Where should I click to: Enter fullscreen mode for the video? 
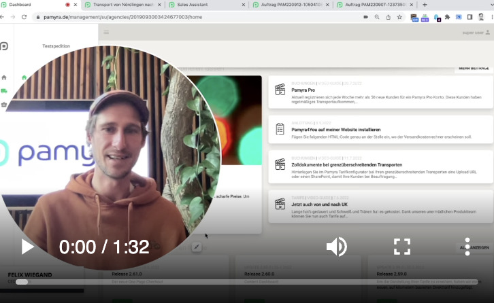pos(402,247)
